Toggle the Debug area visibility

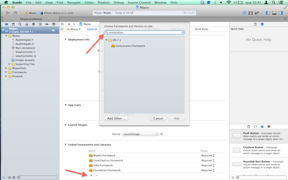tap(274, 13)
